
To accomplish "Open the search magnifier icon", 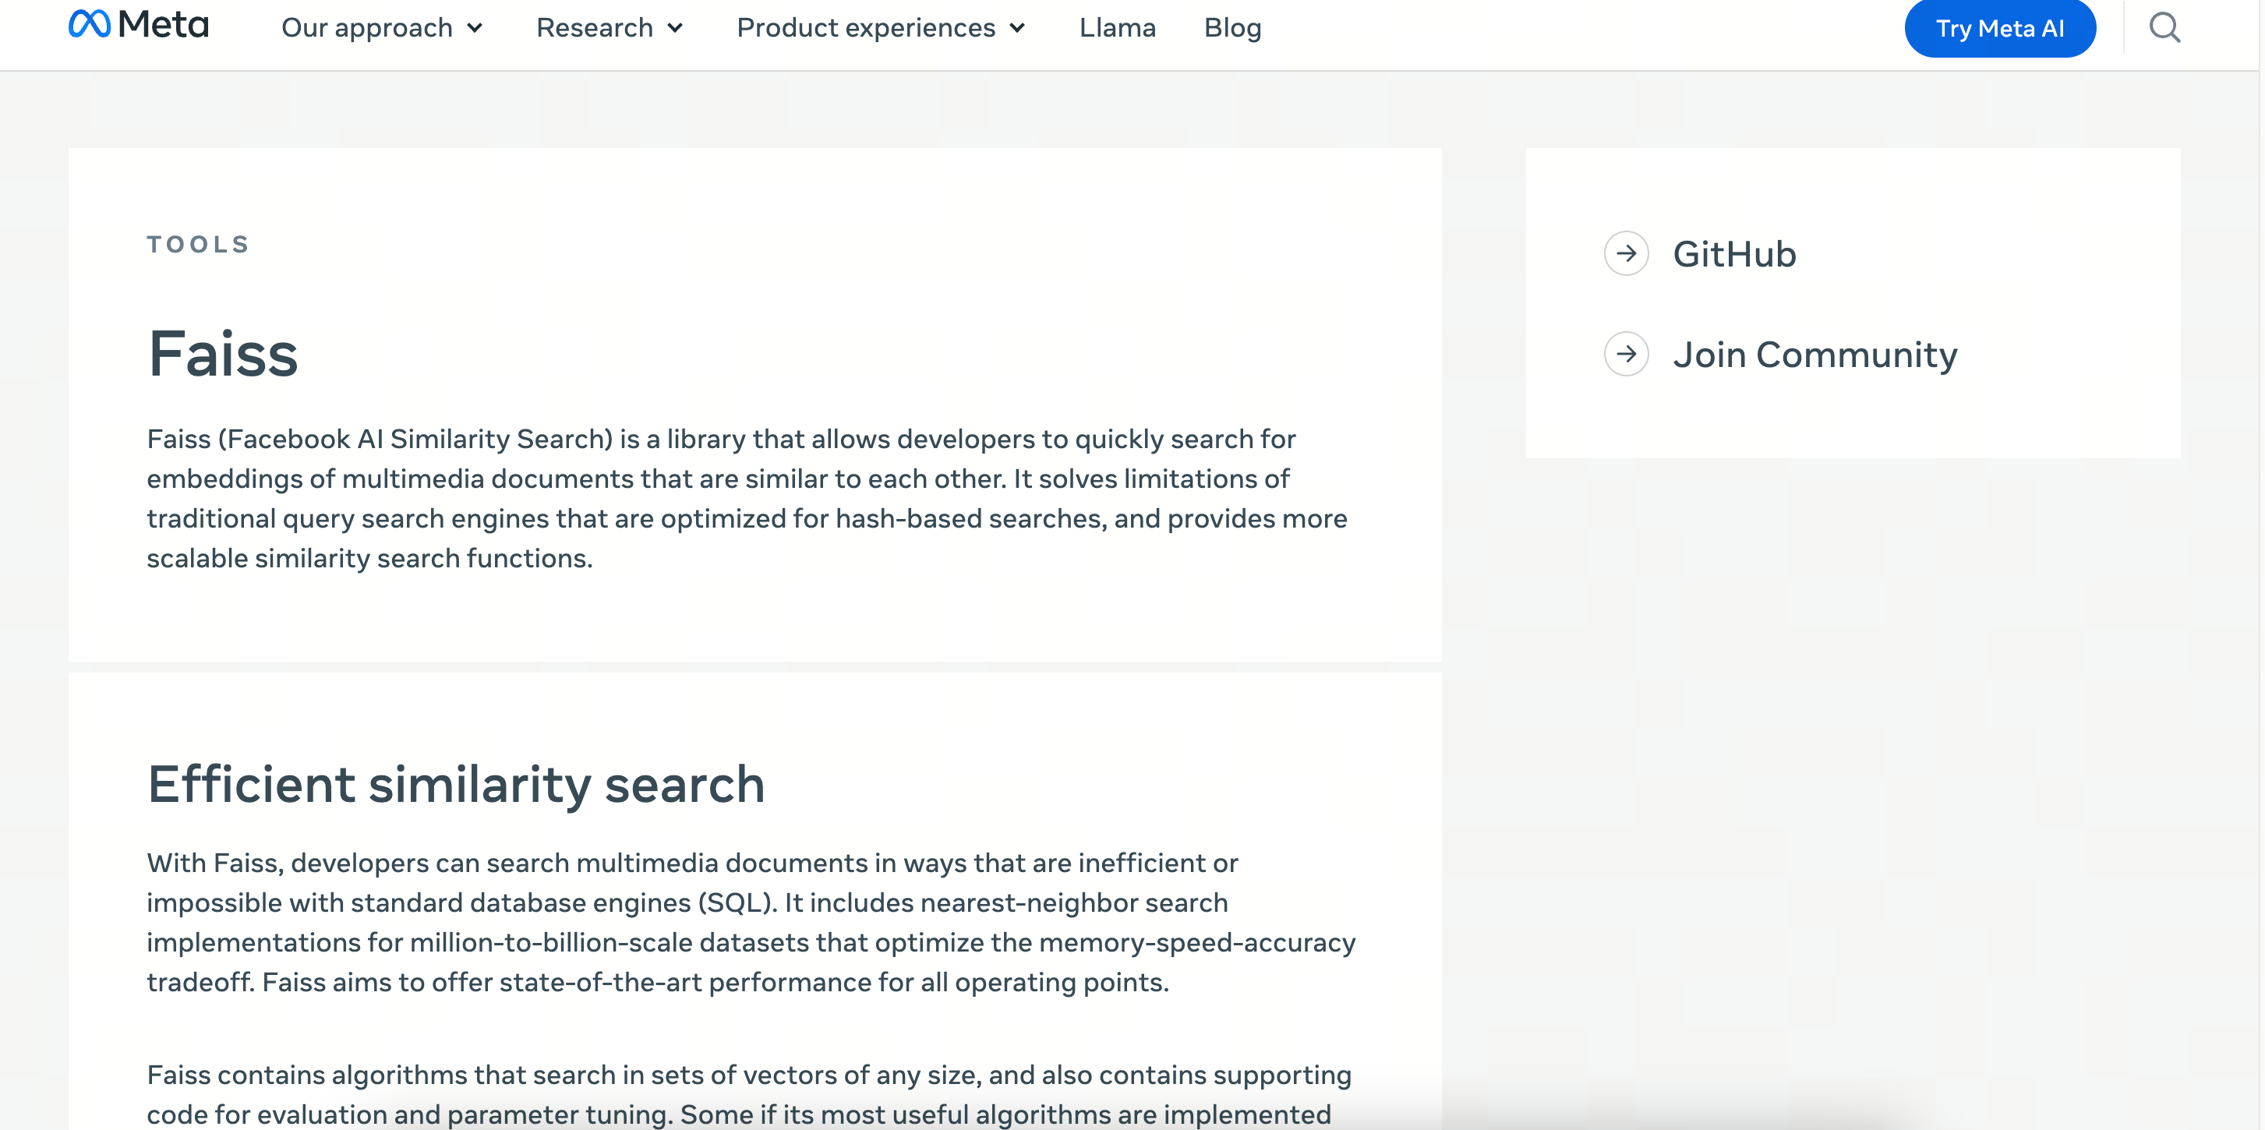I will pyautogui.click(x=2164, y=28).
